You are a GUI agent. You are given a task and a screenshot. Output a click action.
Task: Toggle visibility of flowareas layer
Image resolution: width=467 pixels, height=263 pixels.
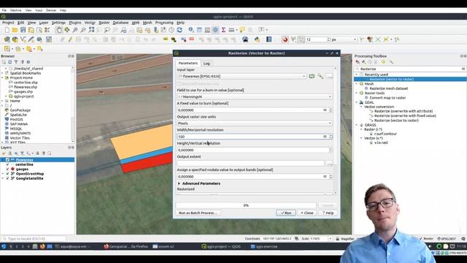point(7,160)
